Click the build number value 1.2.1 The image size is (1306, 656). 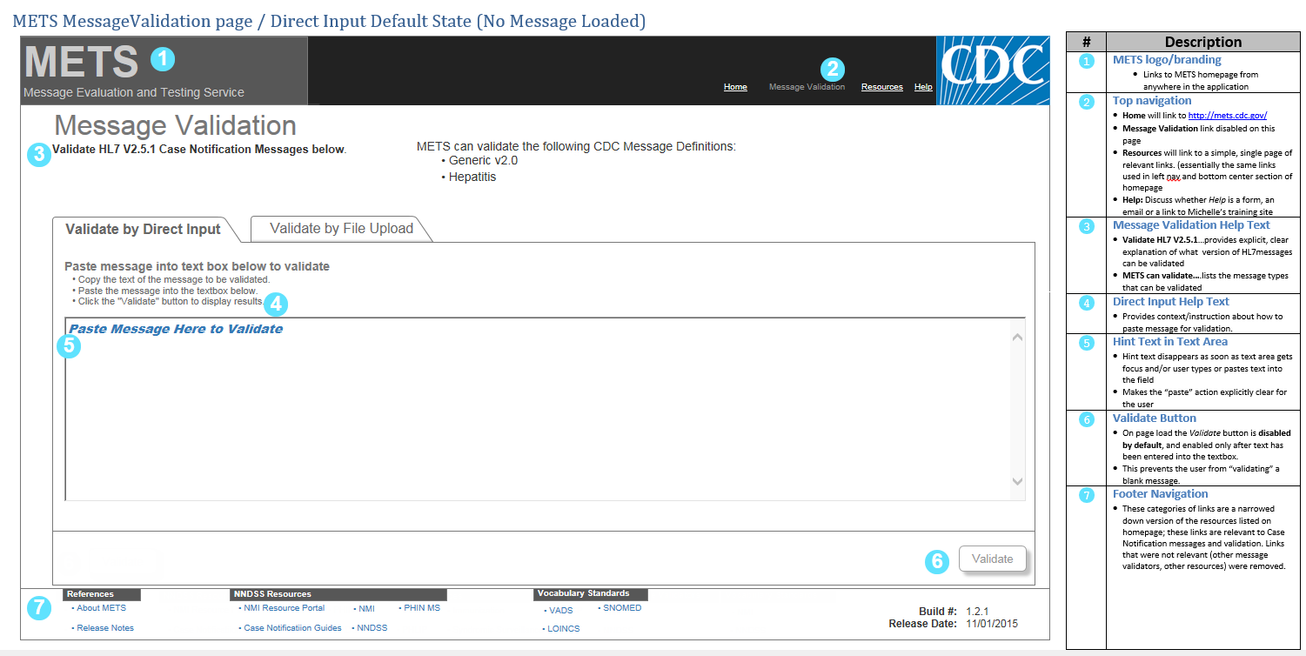click(977, 612)
